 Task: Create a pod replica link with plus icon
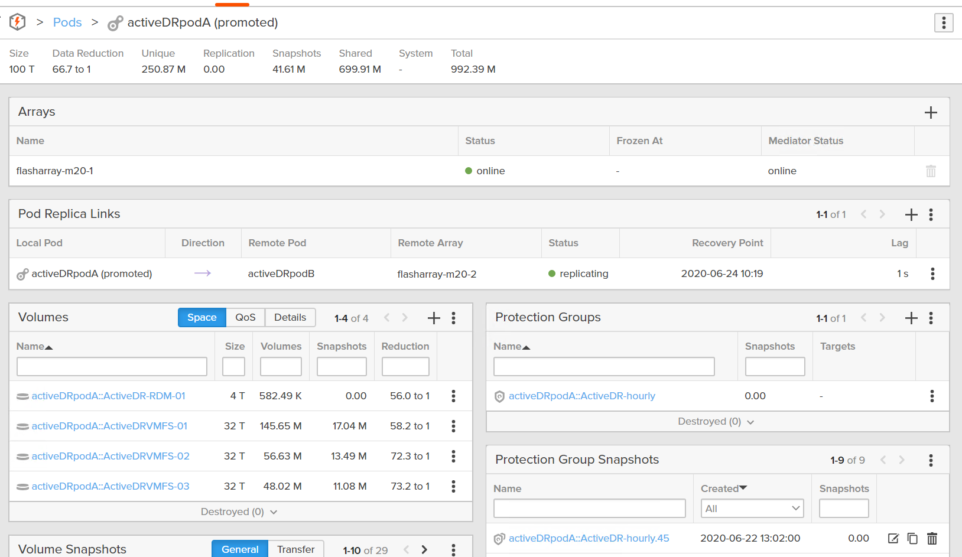point(911,214)
